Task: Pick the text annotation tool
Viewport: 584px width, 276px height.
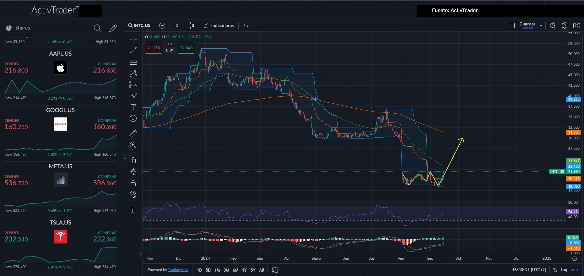Action: tap(133, 107)
